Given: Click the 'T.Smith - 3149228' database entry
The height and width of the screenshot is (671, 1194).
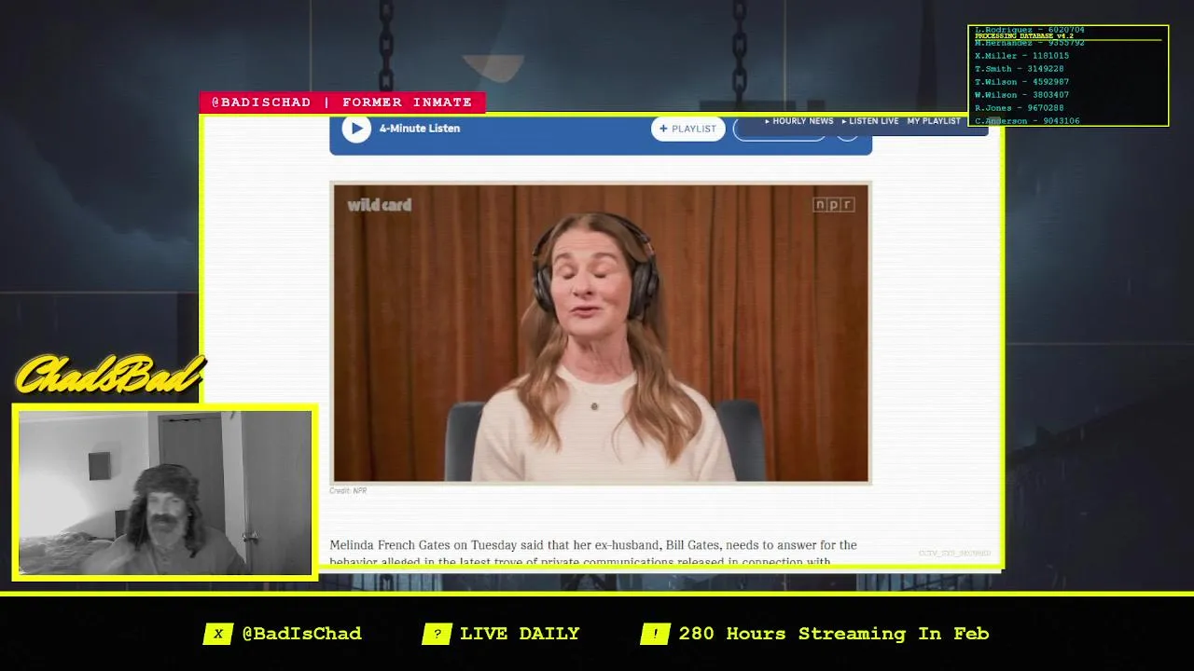Looking at the screenshot, I should (x=1019, y=69).
